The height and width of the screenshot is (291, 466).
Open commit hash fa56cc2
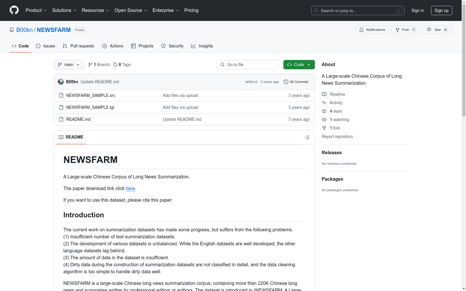[251, 82]
